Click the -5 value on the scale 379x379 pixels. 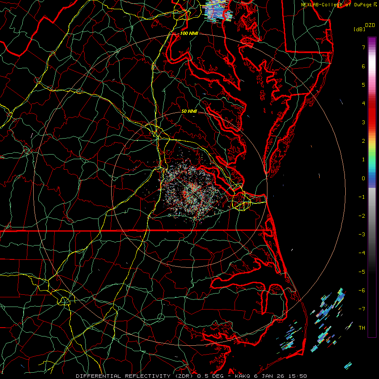(362, 272)
